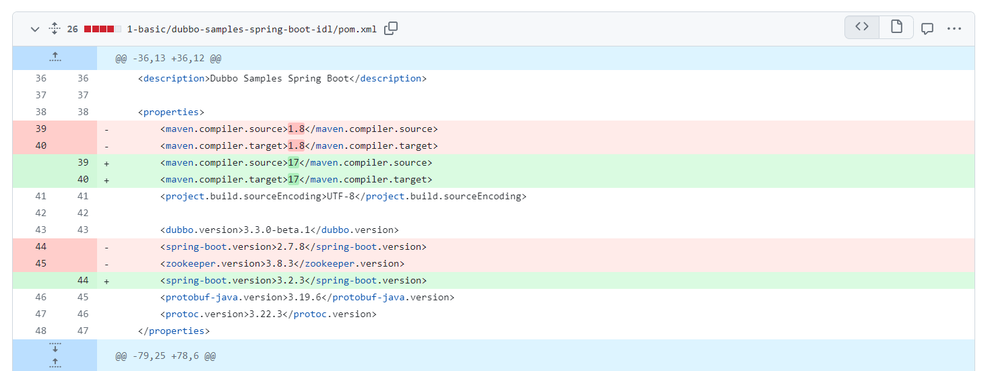The image size is (990, 371).
Task: Click the red diffstat squares indicator
Action: point(102,29)
